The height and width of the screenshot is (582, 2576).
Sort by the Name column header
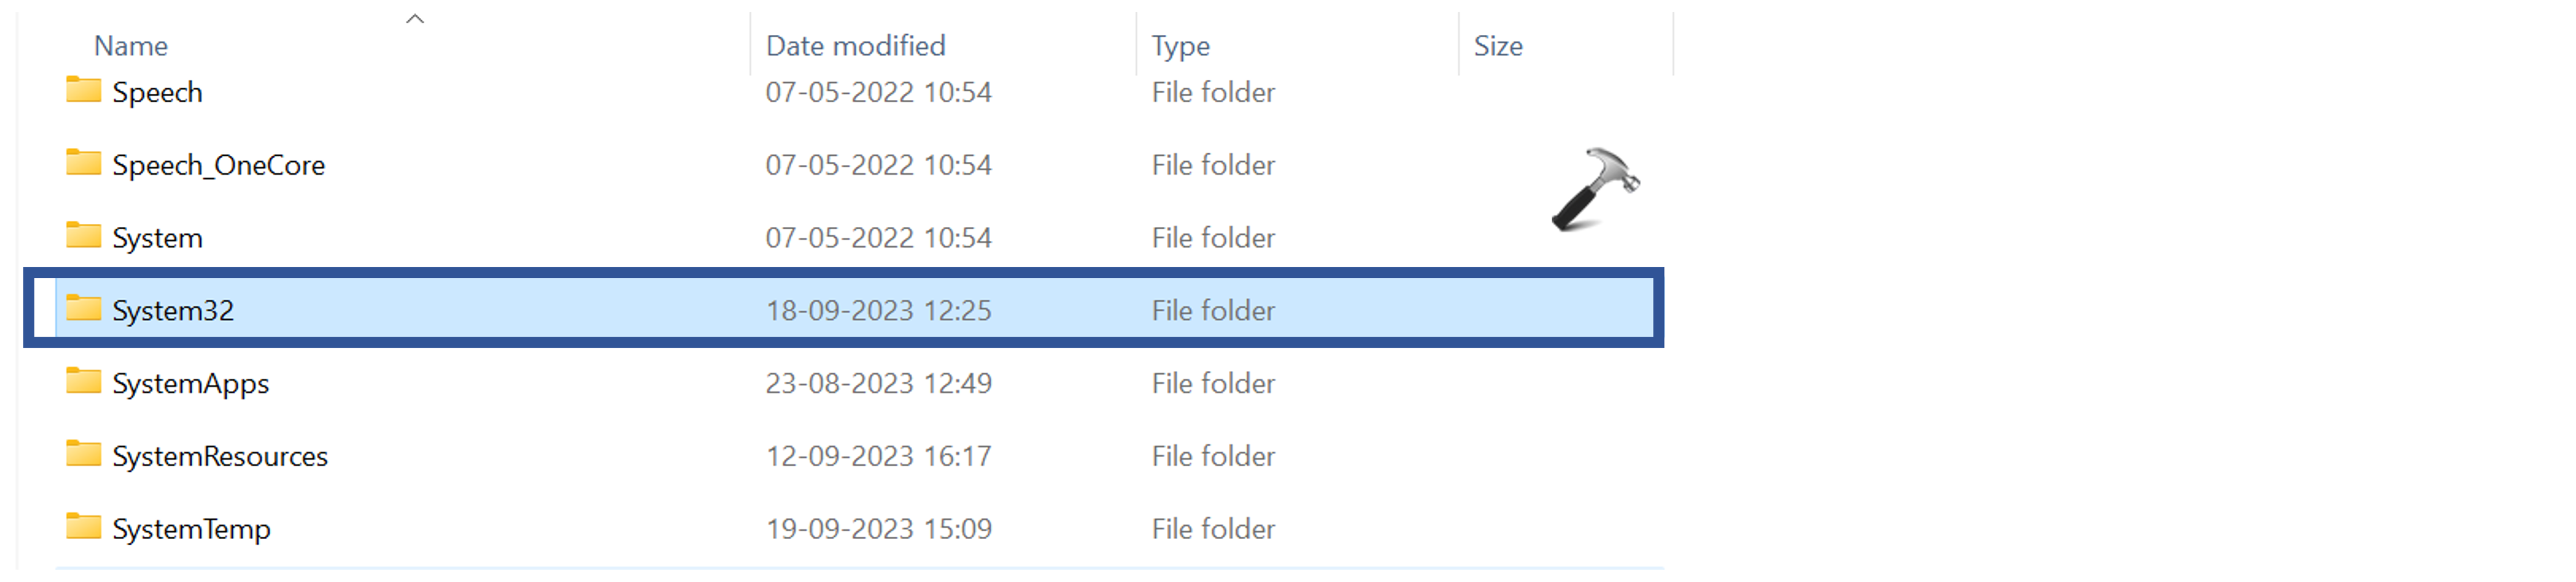coord(131,46)
